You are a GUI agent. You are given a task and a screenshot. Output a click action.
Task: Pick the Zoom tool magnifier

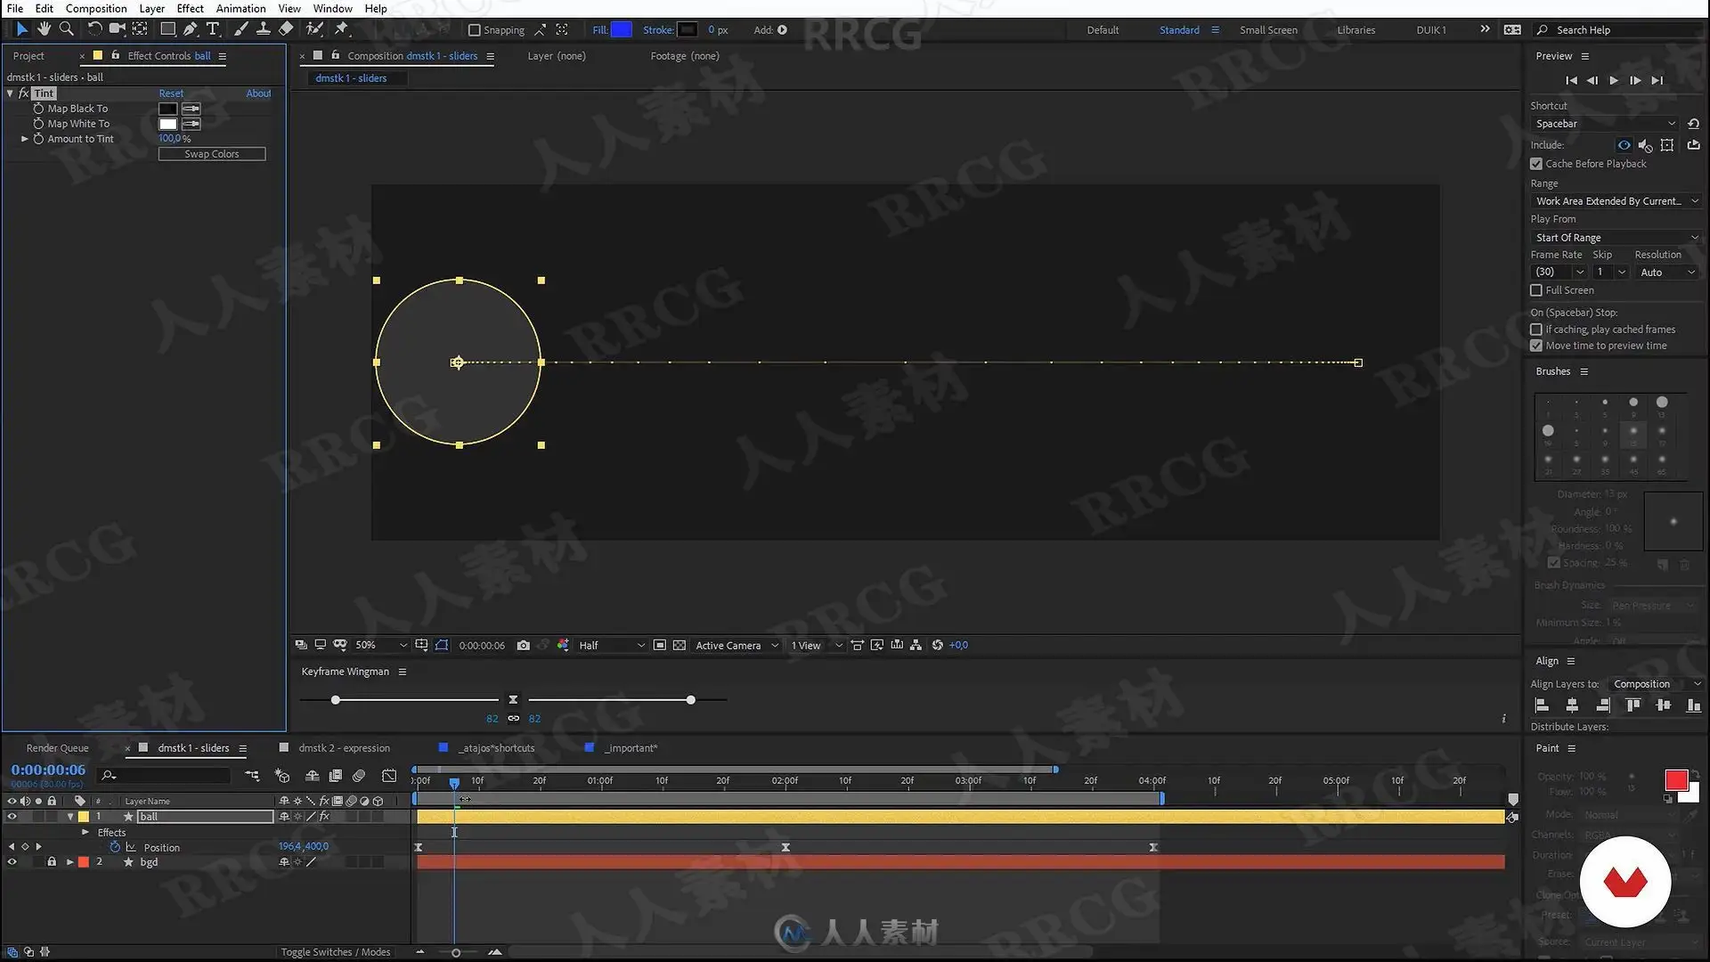point(66,29)
